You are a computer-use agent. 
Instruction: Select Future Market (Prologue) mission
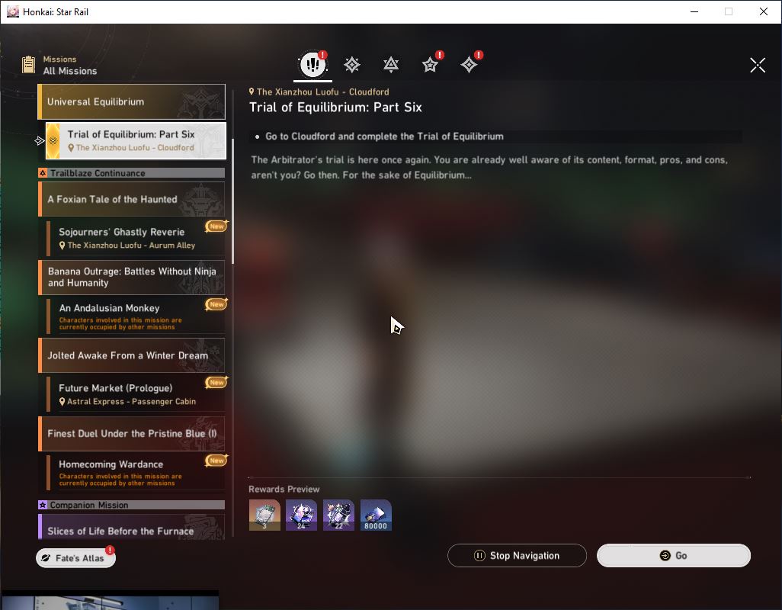(x=136, y=394)
